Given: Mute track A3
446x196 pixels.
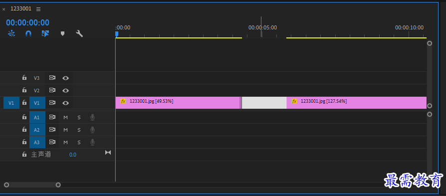Looking at the screenshot, I should point(66,142).
